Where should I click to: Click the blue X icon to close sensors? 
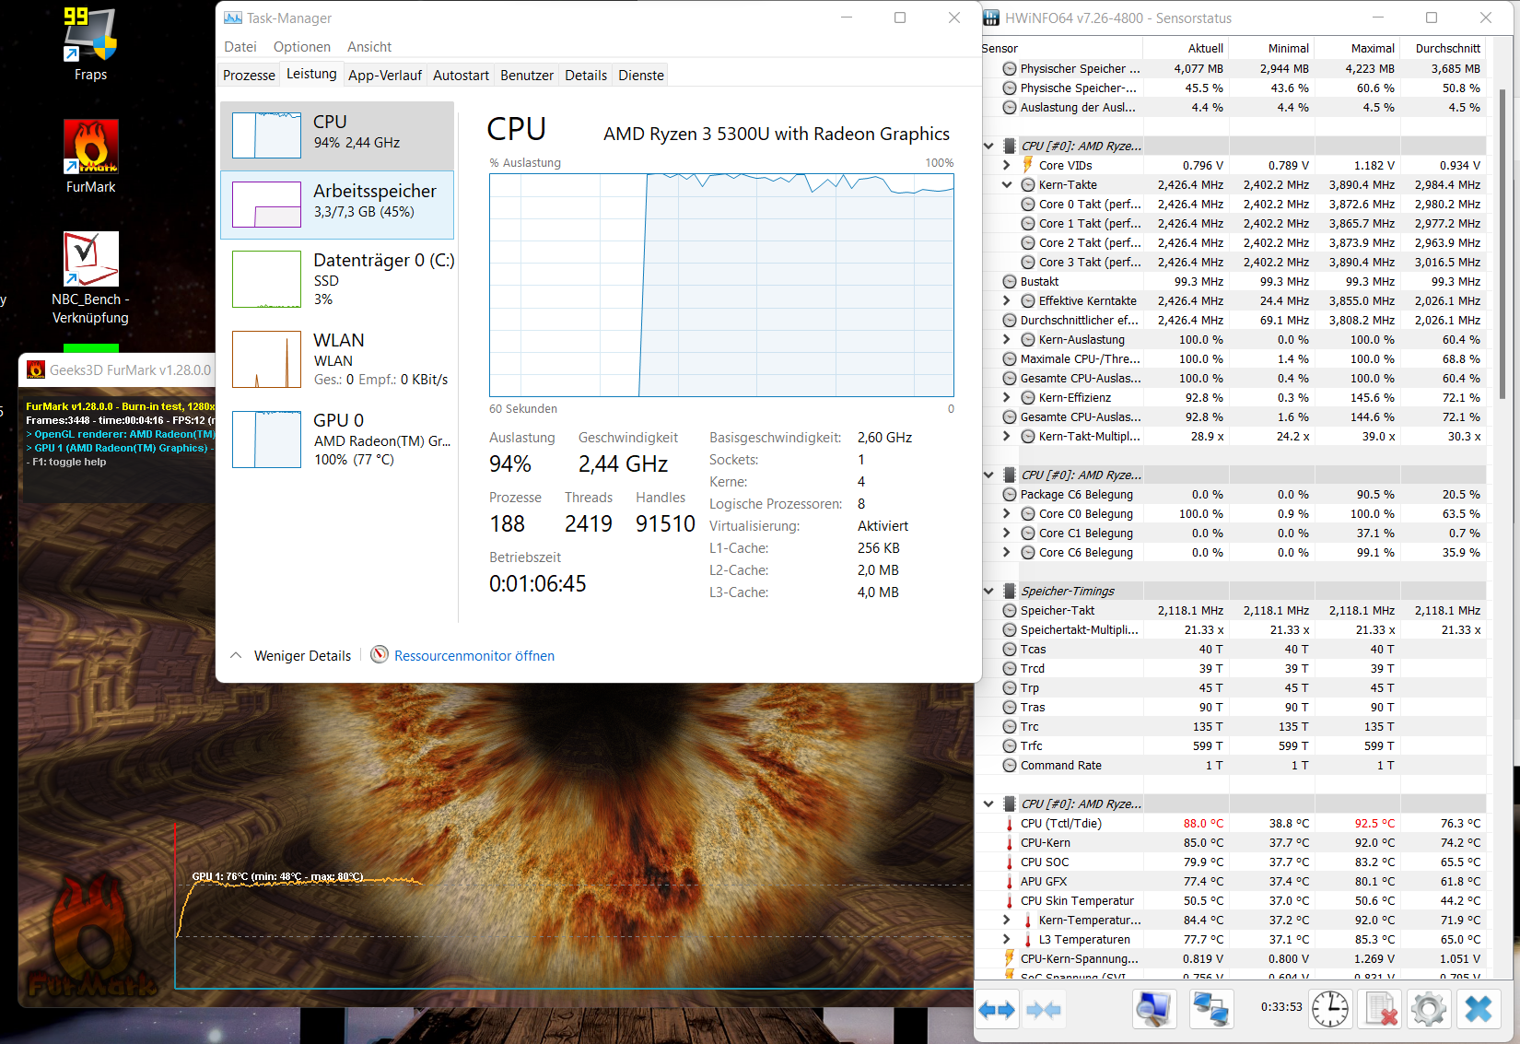pyautogui.click(x=1479, y=1009)
